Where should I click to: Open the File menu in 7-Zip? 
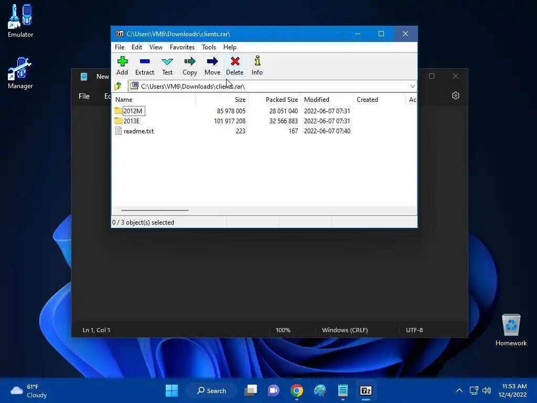tap(120, 47)
